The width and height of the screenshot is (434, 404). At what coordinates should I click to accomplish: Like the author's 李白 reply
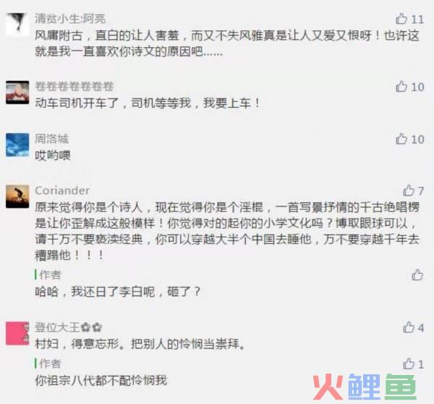417,275
